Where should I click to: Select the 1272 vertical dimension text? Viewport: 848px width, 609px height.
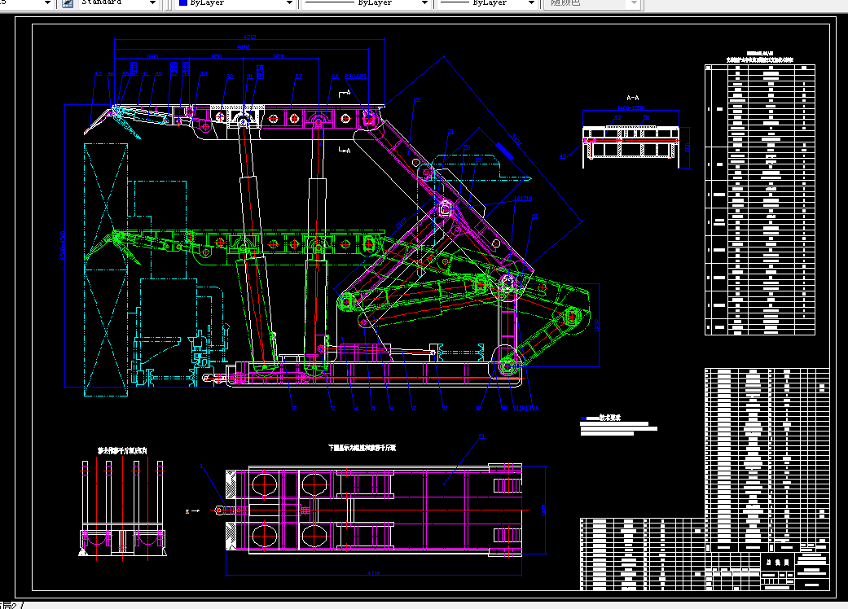[596, 326]
